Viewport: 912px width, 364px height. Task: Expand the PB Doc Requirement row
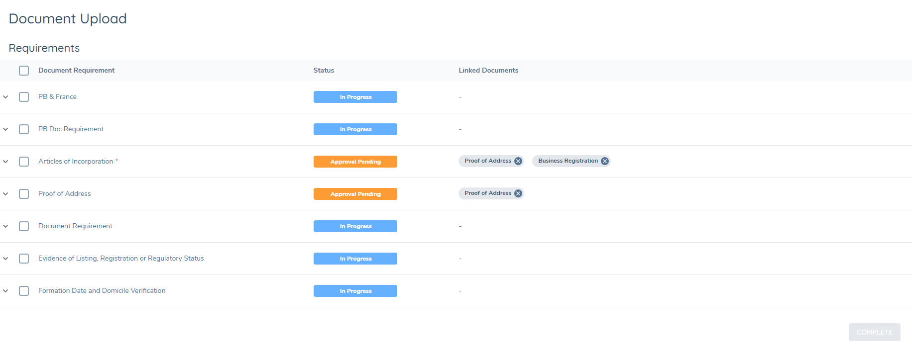click(5, 129)
